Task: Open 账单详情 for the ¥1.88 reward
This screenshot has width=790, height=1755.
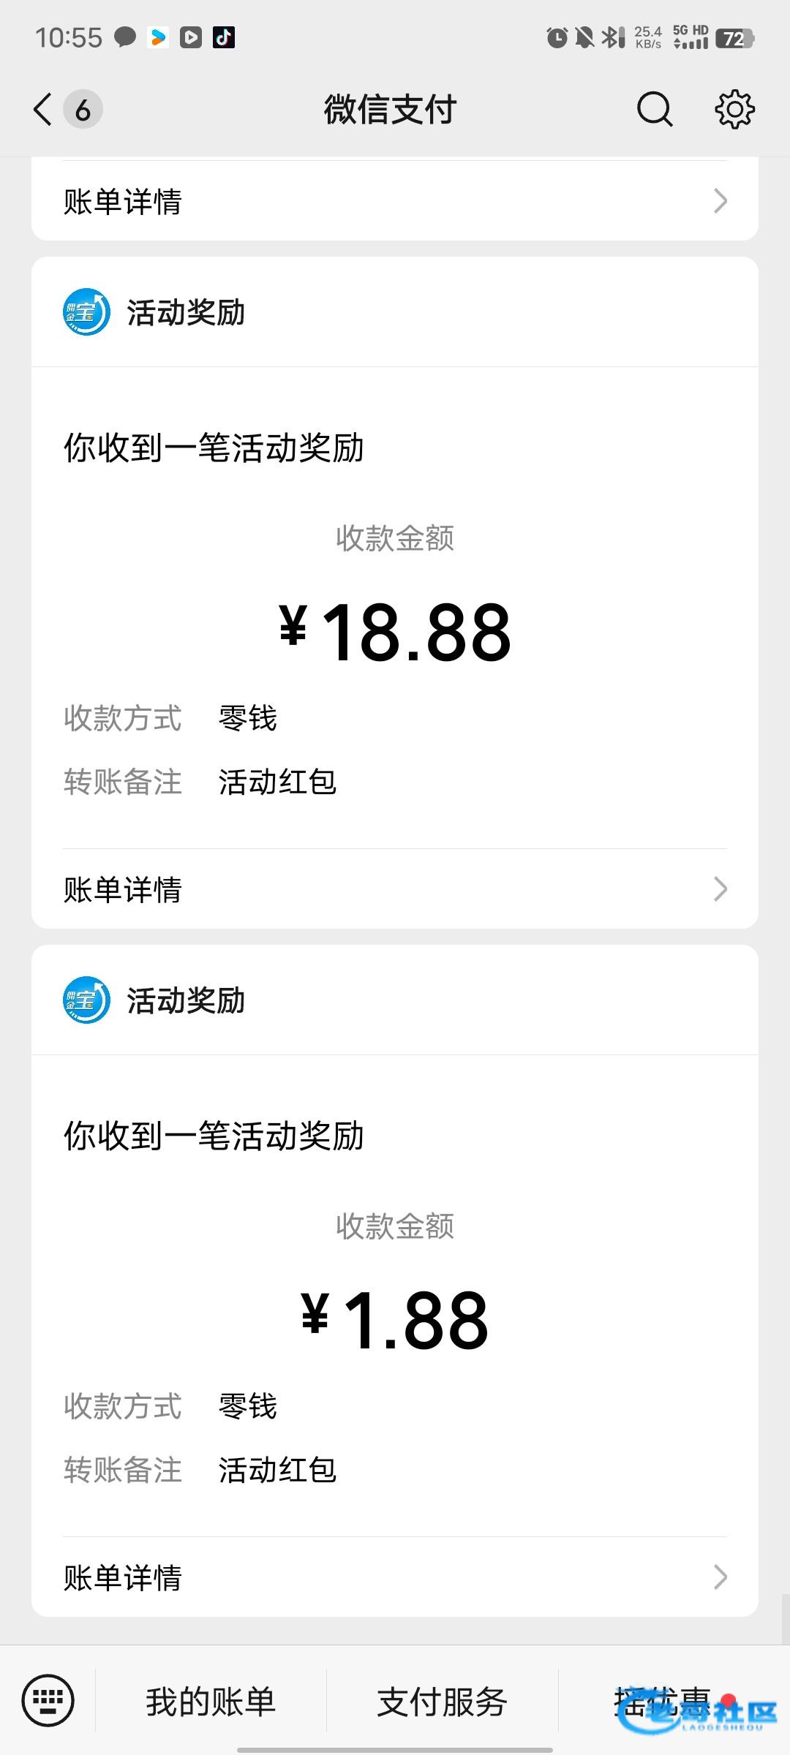Action: pos(123,1577)
